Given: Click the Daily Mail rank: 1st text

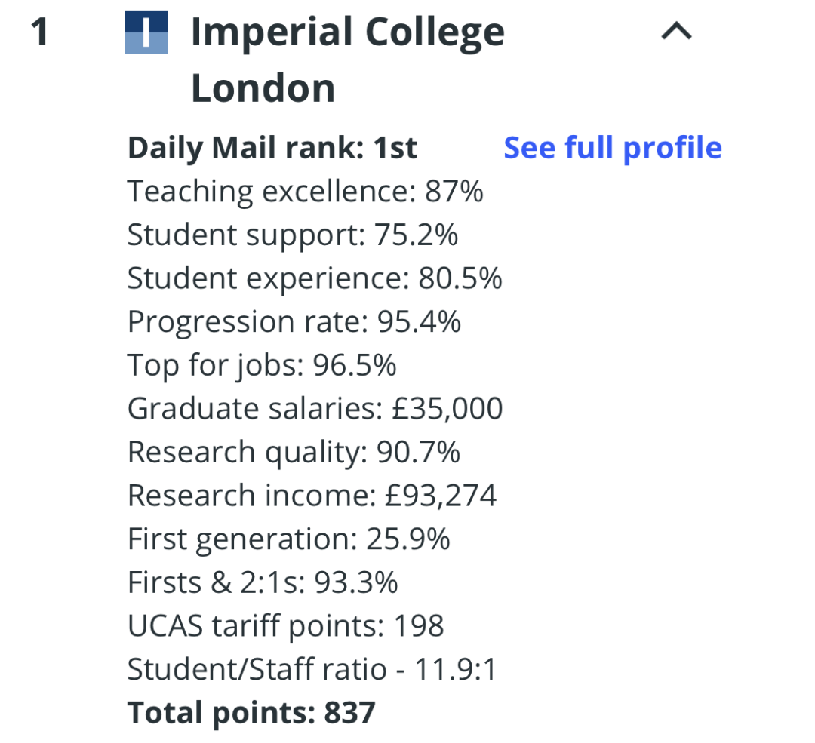Looking at the screenshot, I should (272, 148).
